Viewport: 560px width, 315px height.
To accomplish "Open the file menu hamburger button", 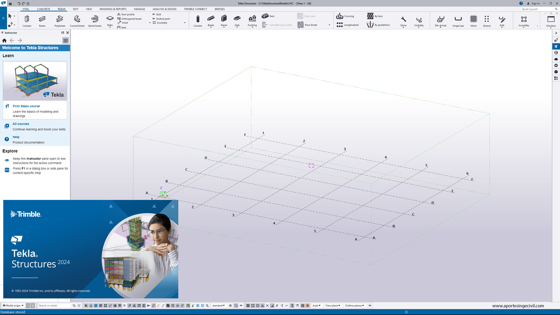I will coord(3,18).
